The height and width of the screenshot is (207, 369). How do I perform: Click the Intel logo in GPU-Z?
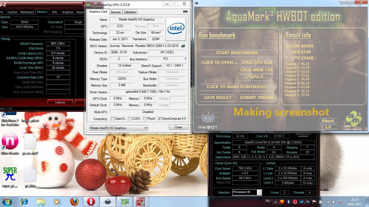(x=176, y=29)
